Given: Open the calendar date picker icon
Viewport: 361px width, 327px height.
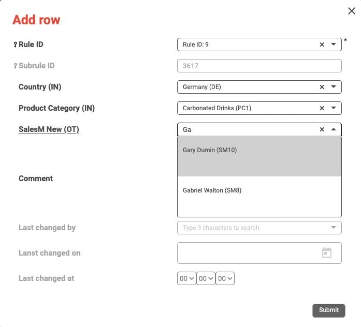Looking at the screenshot, I should (326, 252).
